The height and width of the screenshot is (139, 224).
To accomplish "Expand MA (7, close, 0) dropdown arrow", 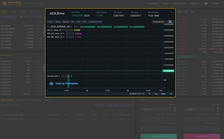I will 62,30.
